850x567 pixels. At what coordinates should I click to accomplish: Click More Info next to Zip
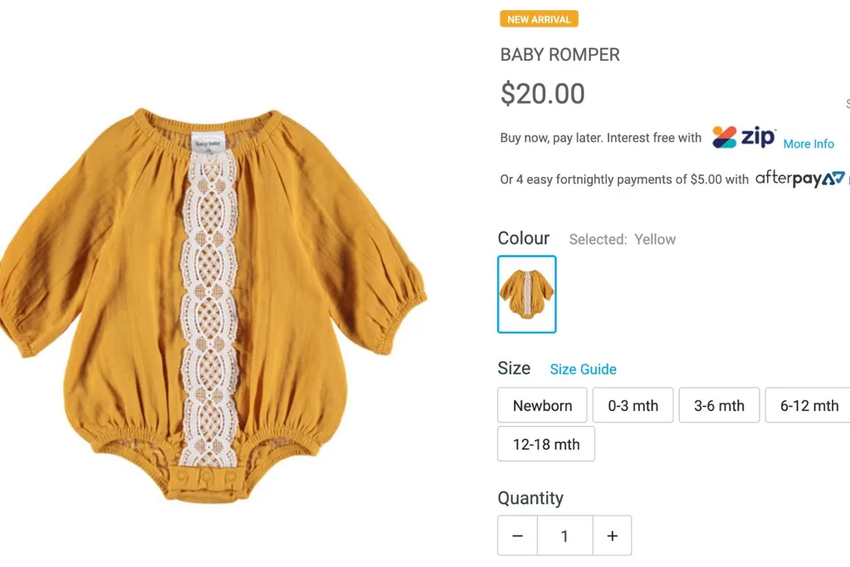tap(808, 144)
